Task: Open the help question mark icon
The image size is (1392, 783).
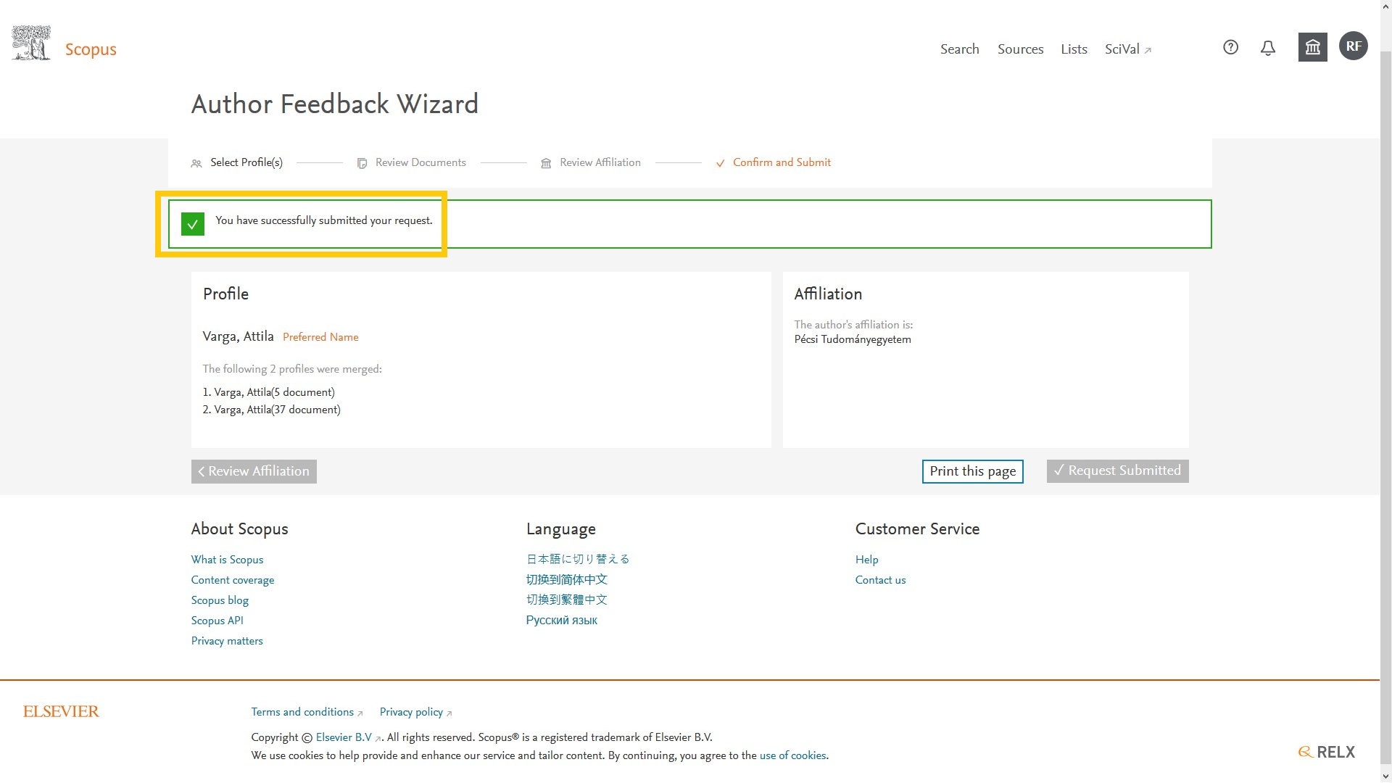Action: 1230,47
